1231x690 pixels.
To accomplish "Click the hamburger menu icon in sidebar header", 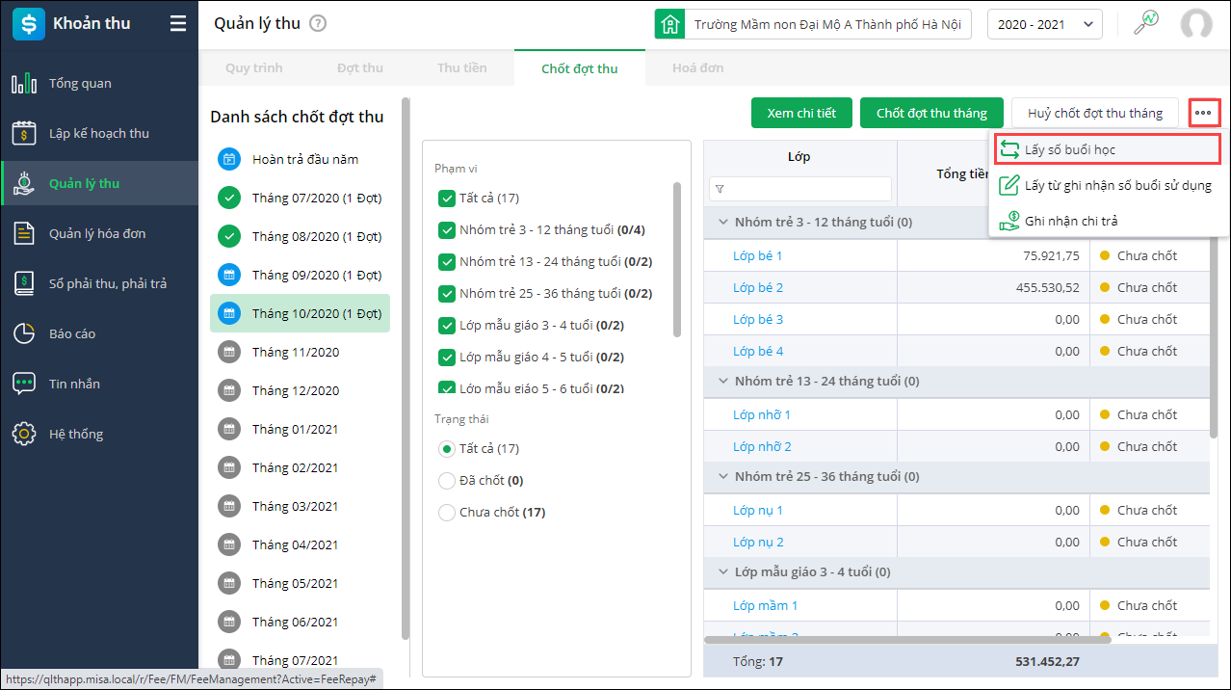I will click(178, 24).
